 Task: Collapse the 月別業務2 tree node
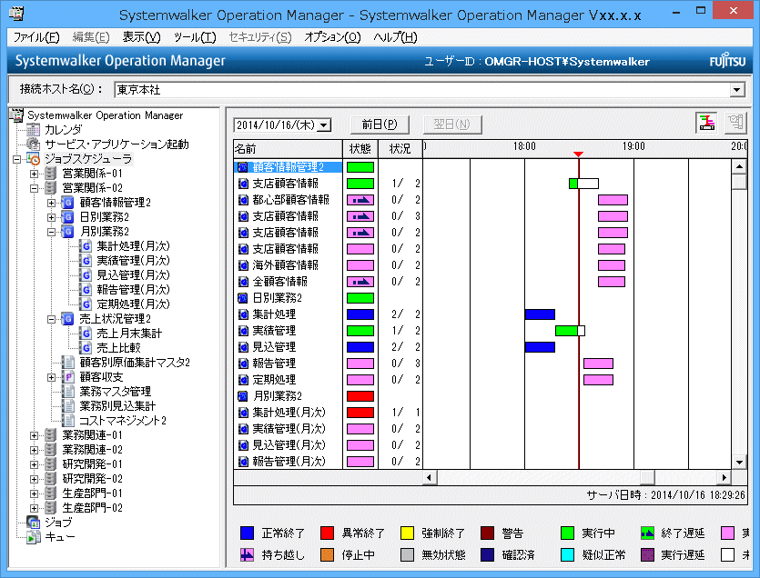click(x=51, y=232)
